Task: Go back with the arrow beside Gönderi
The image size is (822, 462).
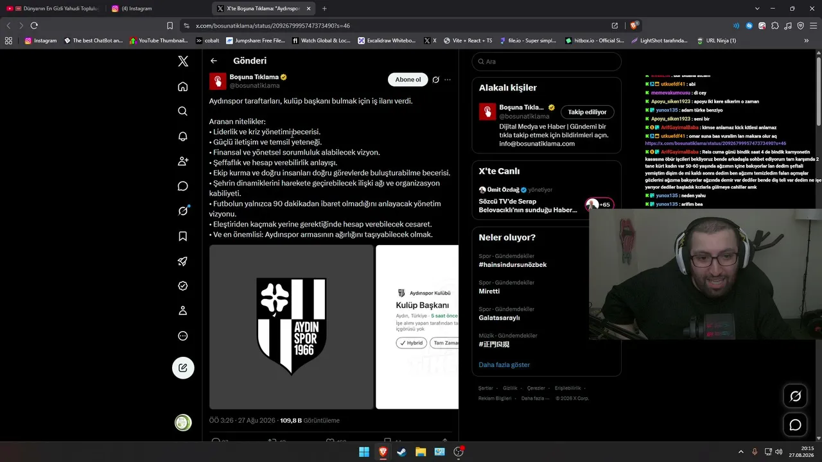Action: pos(214,61)
